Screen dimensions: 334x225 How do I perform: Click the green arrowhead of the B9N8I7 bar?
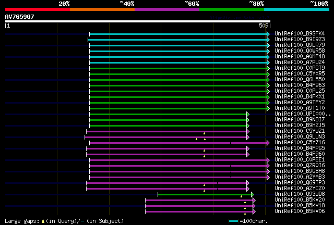248,120
